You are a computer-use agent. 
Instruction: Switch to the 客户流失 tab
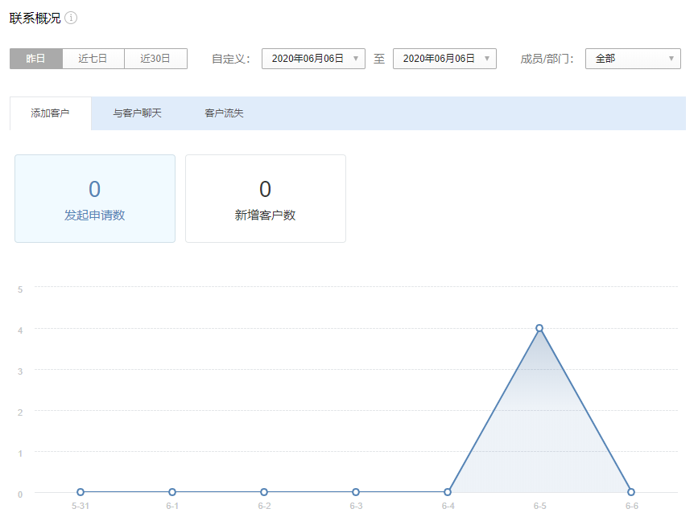(x=224, y=113)
